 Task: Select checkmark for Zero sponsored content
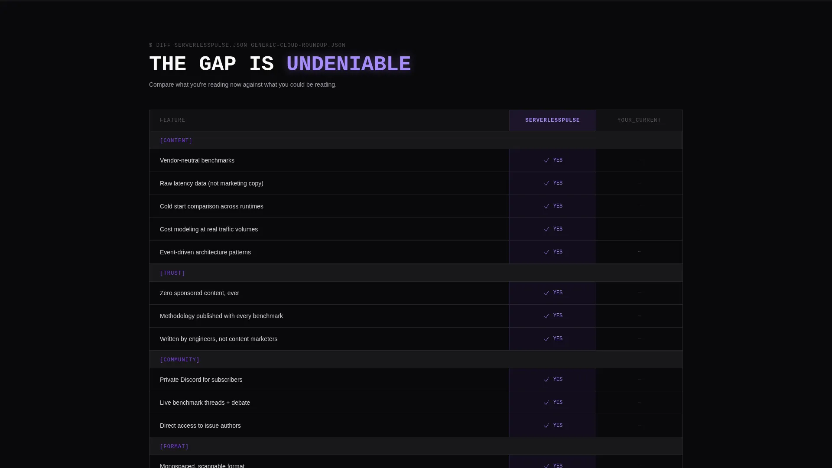tap(546, 293)
